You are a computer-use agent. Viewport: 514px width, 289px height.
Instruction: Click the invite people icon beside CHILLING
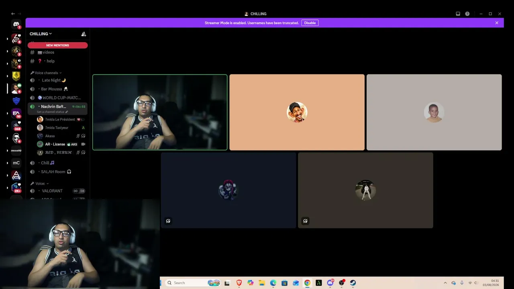[84, 34]
